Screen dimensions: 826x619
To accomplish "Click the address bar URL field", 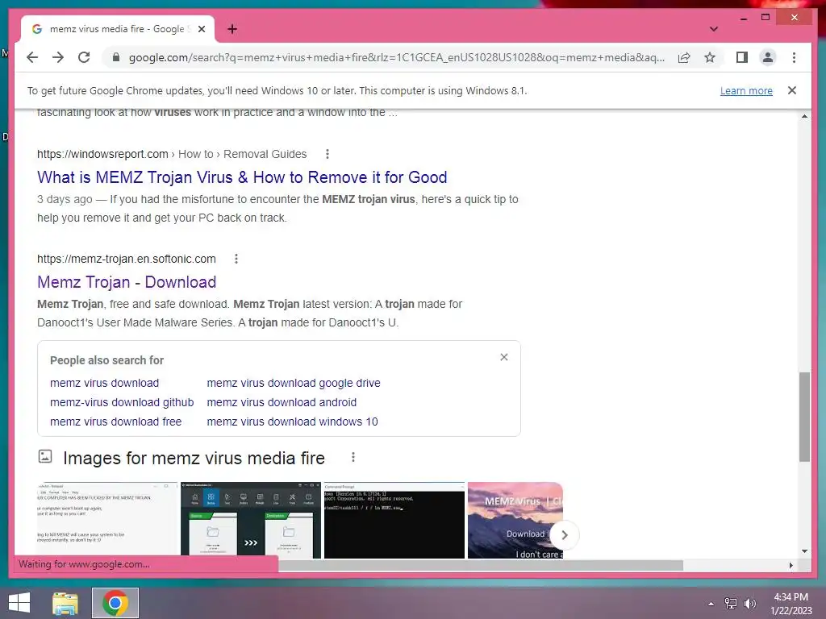I will click(x=396, y=57).
